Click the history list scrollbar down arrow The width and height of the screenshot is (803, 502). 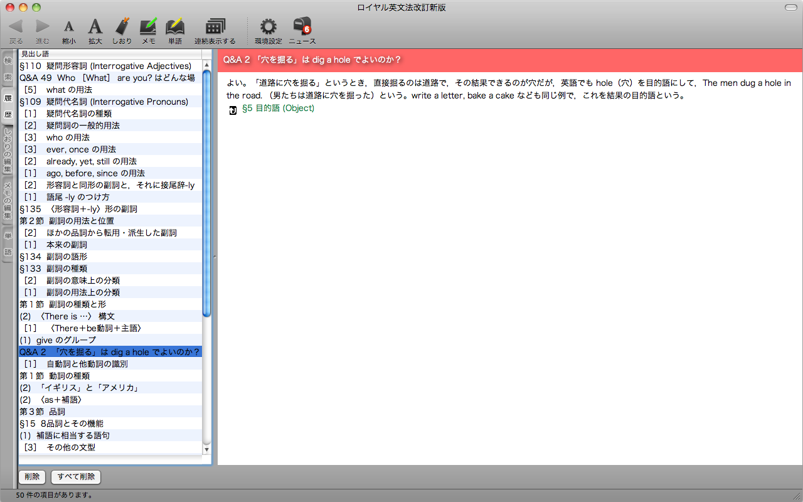[x=207, y=449]
